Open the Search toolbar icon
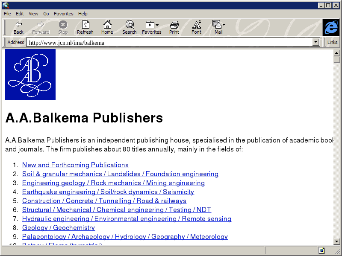Screen dimensions: 342x256 [129, 24]
